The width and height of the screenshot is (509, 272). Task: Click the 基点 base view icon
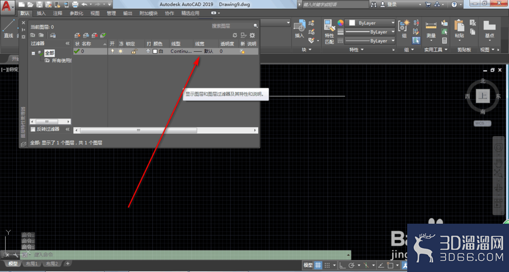[490, 29]
